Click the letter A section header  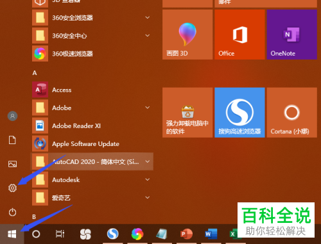pos(35,73)
